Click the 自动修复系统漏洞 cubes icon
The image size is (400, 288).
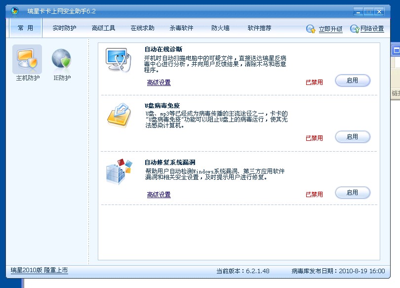[119, 171]
